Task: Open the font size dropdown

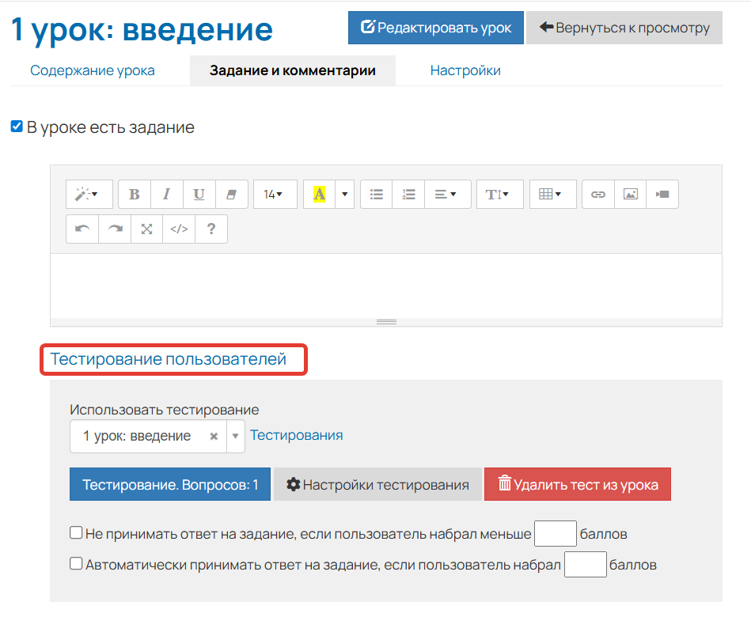Action: [x=275, y=194]
